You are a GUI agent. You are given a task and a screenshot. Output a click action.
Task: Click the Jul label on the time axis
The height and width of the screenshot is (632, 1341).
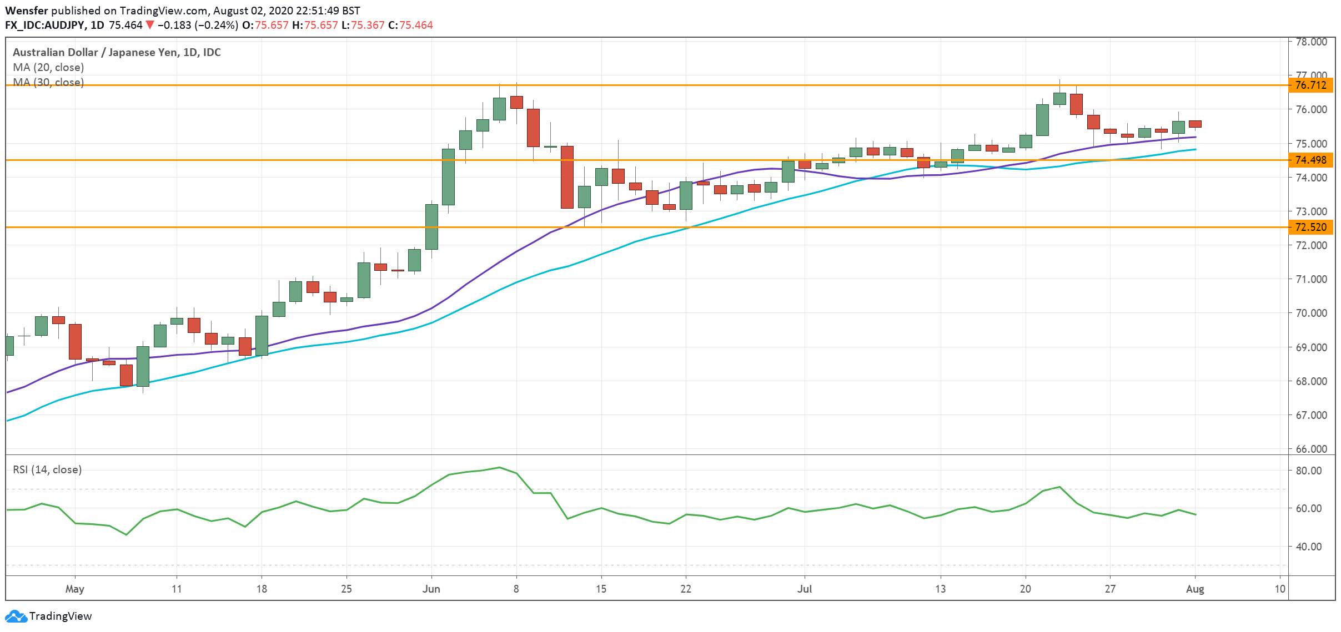[804, 589]
